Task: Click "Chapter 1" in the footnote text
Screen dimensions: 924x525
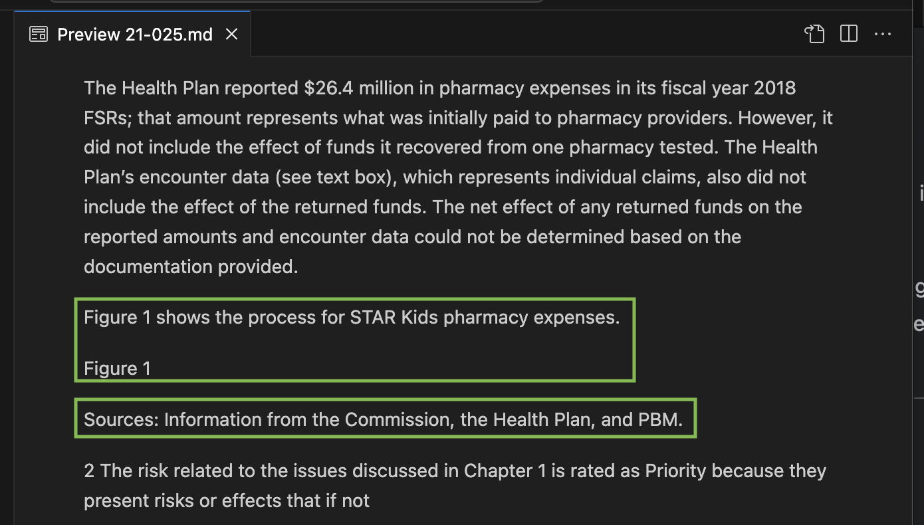Action: [505, 471]
